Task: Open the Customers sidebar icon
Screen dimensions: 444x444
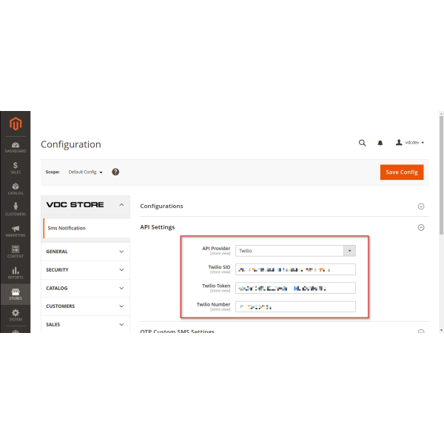Action: (x=15, y=210)
